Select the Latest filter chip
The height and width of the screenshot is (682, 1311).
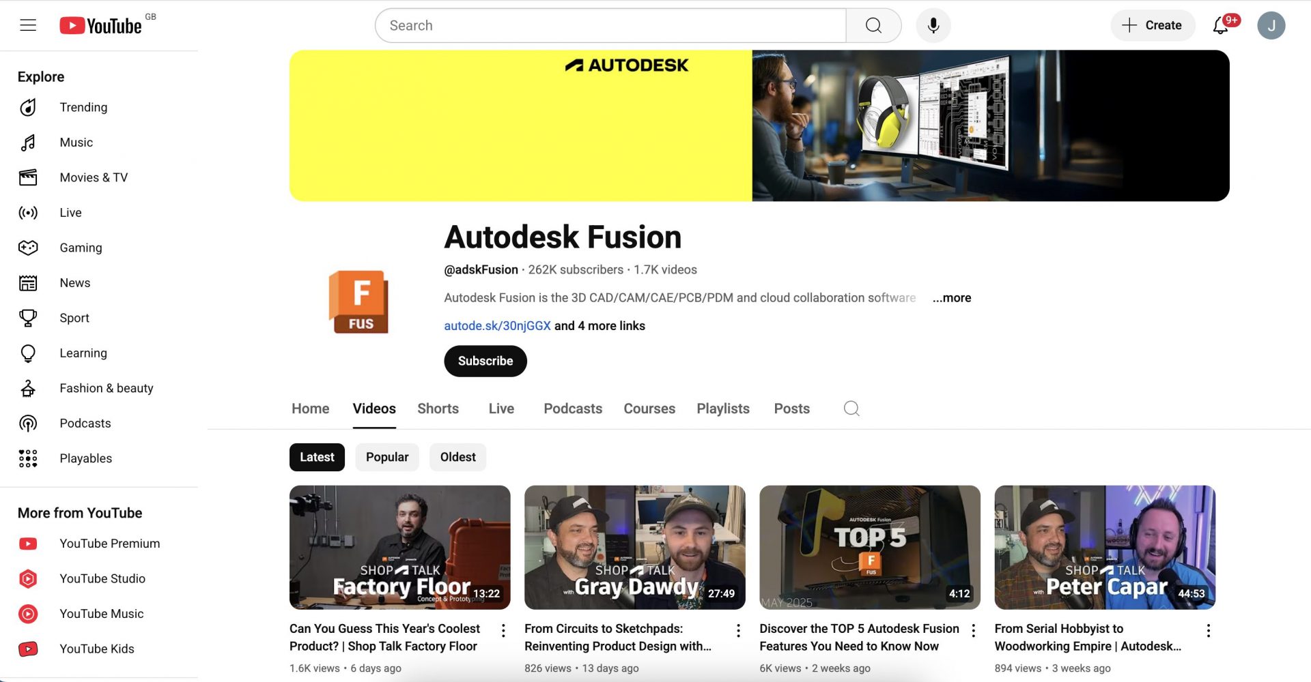pyautogui.click(x=316, y=457)
